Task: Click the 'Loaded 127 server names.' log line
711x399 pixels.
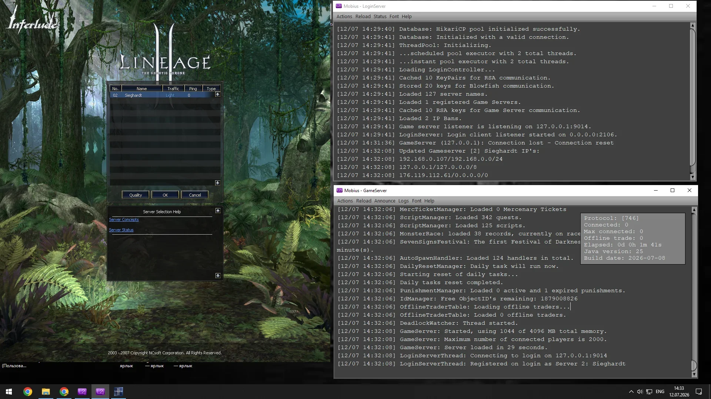Action: [412, 94]
